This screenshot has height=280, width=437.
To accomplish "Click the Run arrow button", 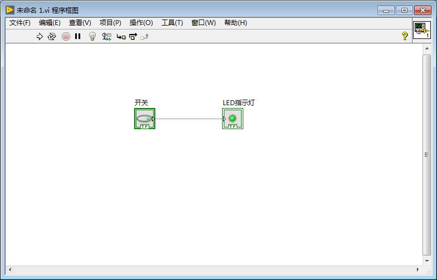I will click(x=40, y=37).
